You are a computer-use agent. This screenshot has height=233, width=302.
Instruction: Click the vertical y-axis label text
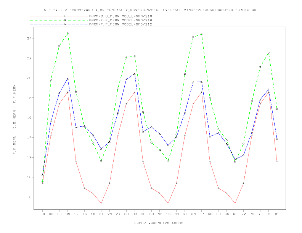click(x=14, y=120)
